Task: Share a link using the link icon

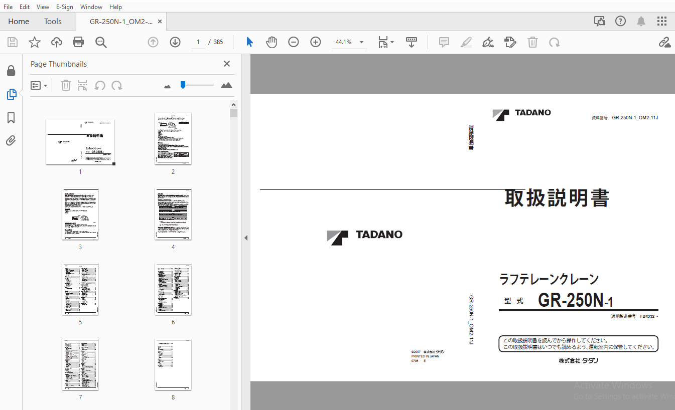Action: [x=664, y=42]
